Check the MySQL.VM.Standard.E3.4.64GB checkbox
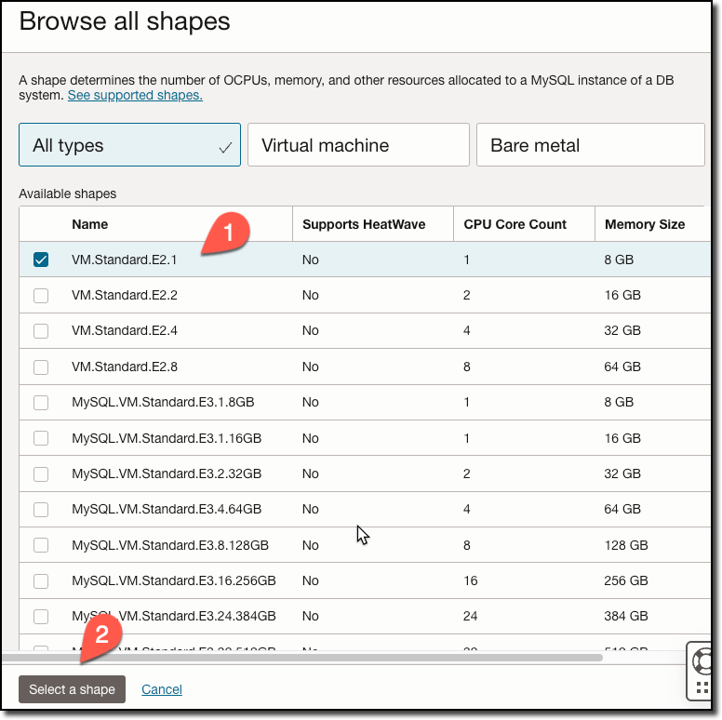This screenshot has height=720, width=722. 41,509
